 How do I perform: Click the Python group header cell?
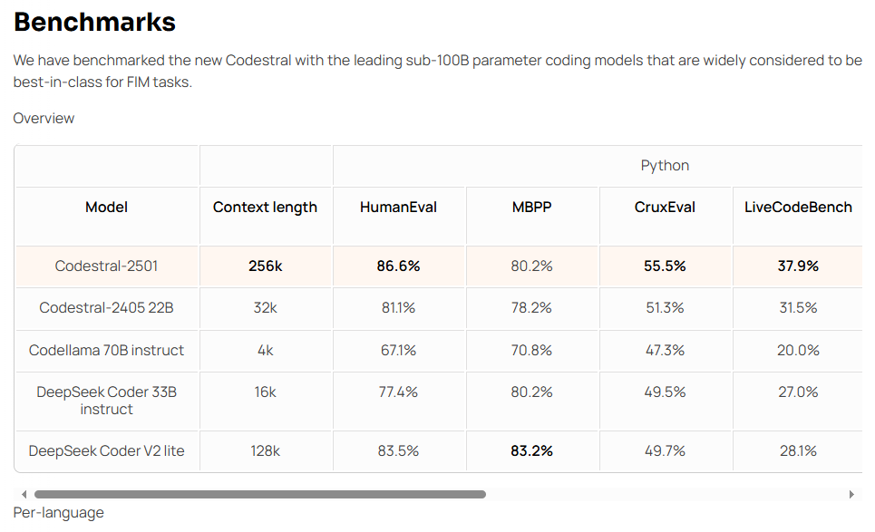[x=665, y=166]
